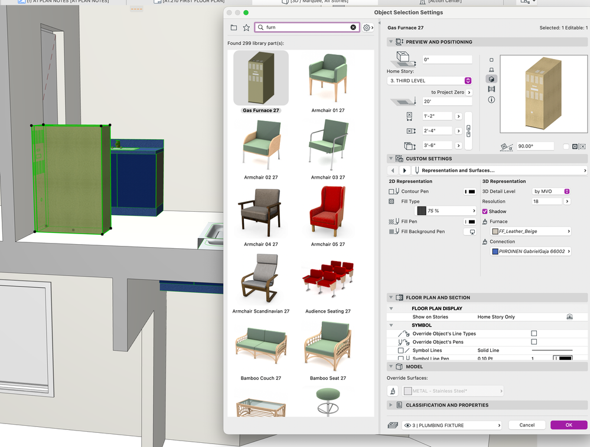Open library search settings gear menu
This screenshot has height=447, width=590.
[367, 27]
